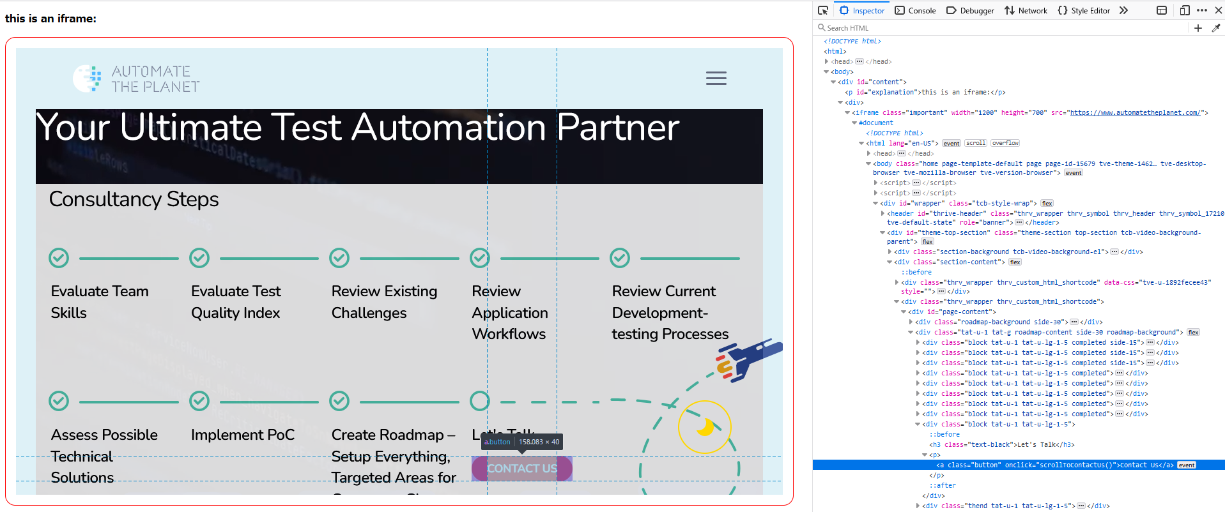Toggle the flex badge on the tat-g roadmap-content div

[x=1193, y=332]
